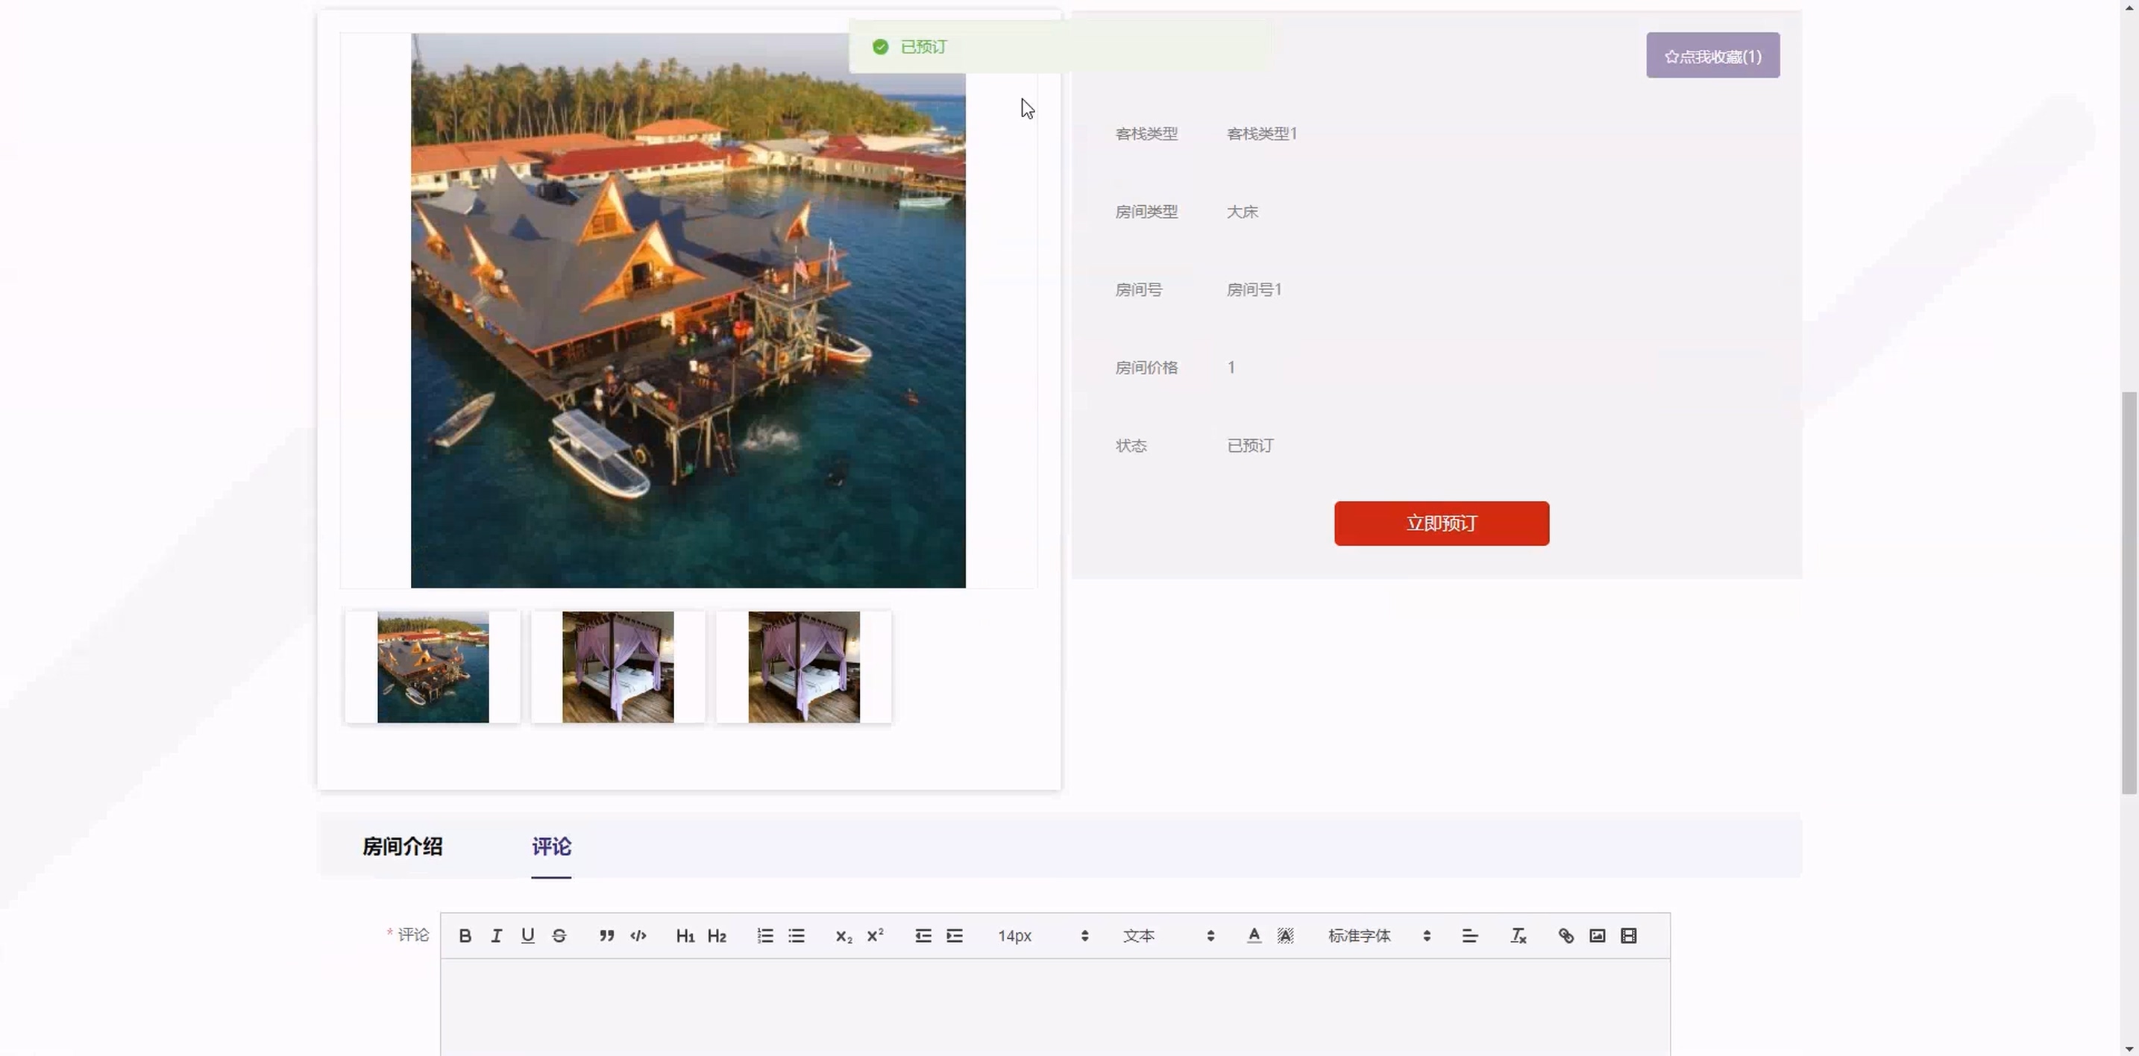The height and width of the screenshot is (1056, 2139).
Task: Insert a hyperlink
Action: point(1566,936)
